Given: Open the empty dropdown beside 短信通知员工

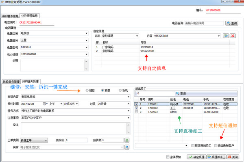Looking at the screenshot, I should pyautogui.click(x=186, y=145).
